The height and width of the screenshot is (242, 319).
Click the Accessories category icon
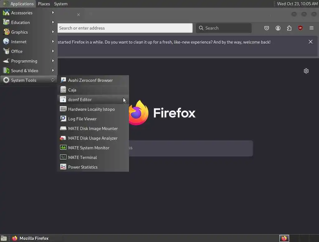point(6,13)
